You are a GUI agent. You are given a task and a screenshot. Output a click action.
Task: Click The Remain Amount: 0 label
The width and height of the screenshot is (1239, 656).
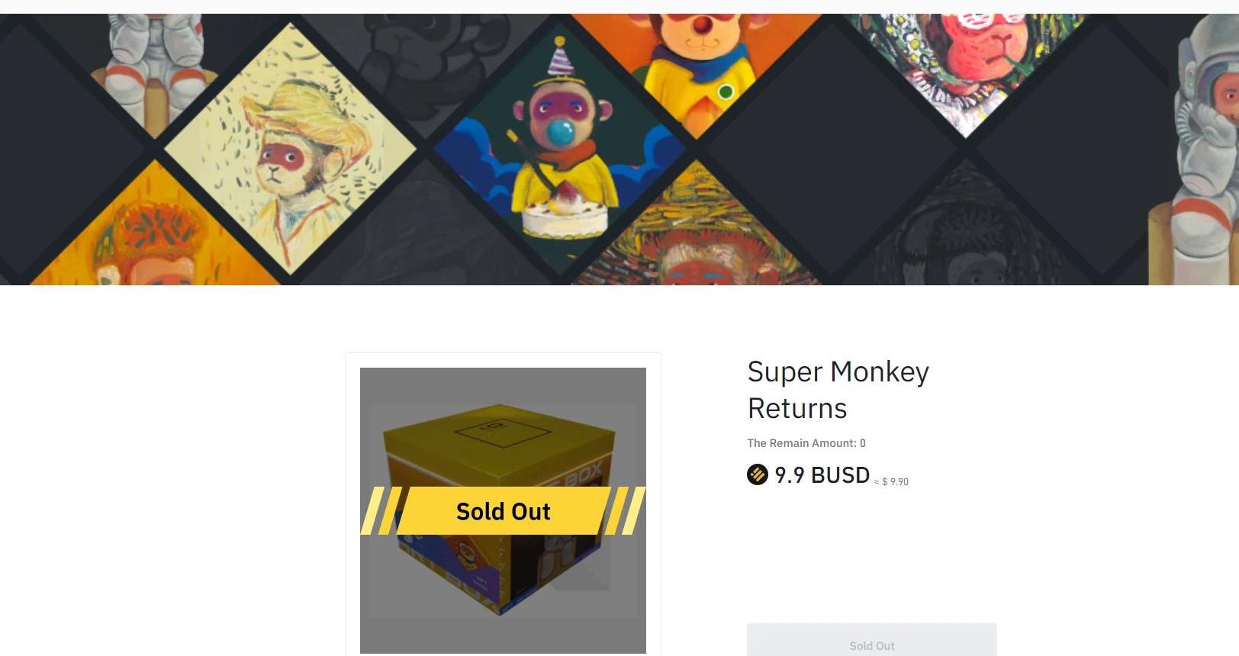(806, 443)
